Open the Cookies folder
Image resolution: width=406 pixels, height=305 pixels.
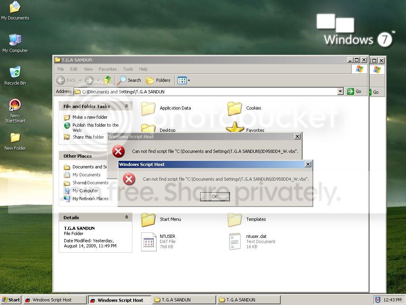pos(244,108)
